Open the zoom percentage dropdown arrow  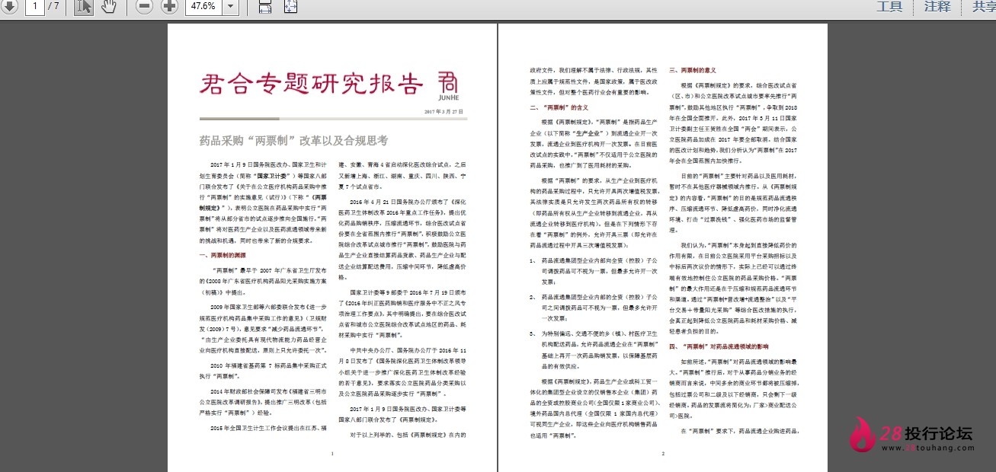[230, 6]
